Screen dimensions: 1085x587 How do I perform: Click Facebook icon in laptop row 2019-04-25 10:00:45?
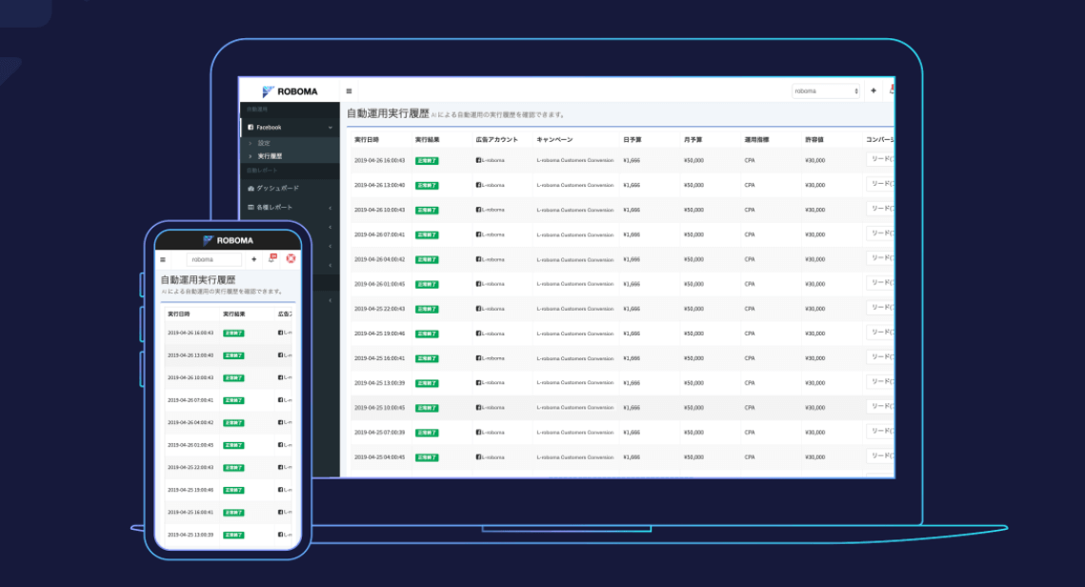pyautogui.click(x=478, y=408)
